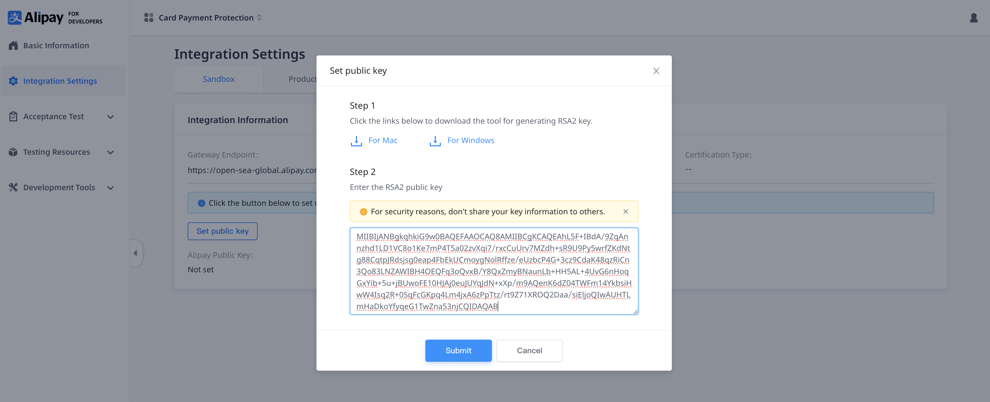Submit the RSA2 public key
This screenshot has height=402, width=990.
458,350
